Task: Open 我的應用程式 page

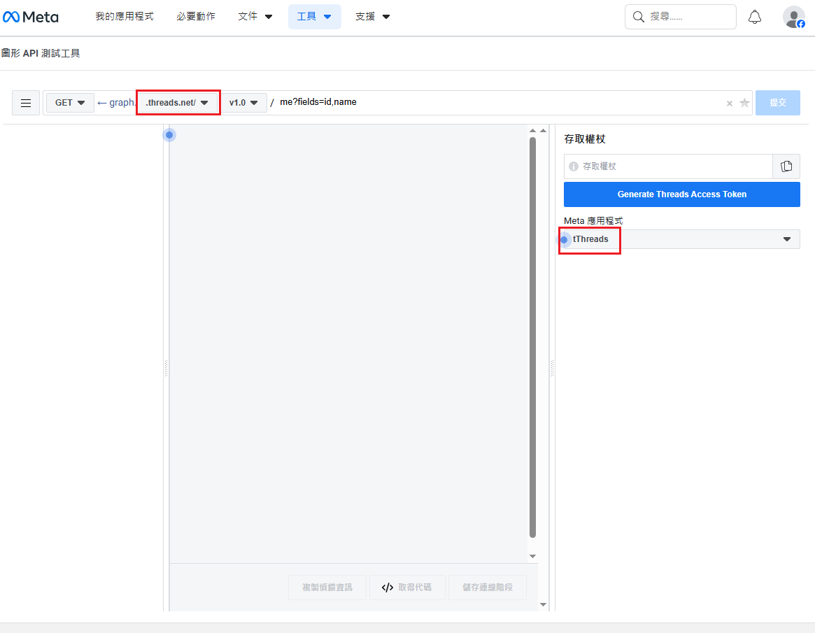Action: point(125,17)
